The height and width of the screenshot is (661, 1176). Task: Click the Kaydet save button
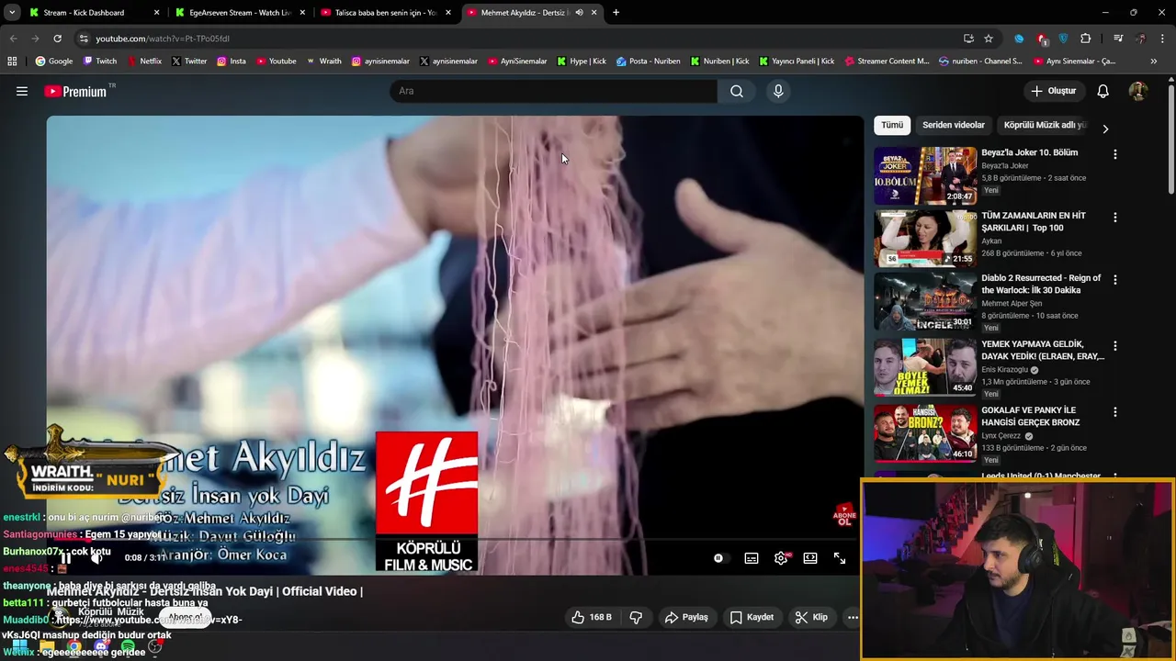(x=752, y=617)
